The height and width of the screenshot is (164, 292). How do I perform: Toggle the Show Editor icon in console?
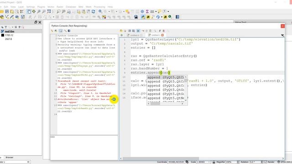[x=61, y=31]
